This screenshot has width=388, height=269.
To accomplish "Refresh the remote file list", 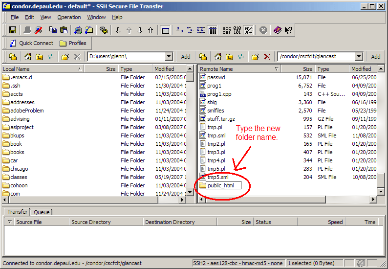I will click(241, 57).
